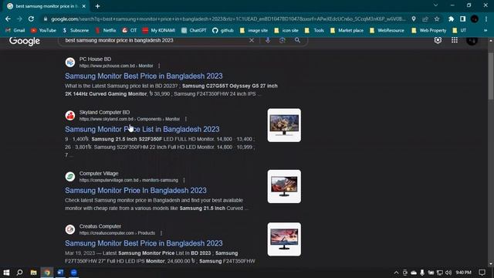
Task: Show hidden bookmarks via double chevron
Action: coord(486,30)
